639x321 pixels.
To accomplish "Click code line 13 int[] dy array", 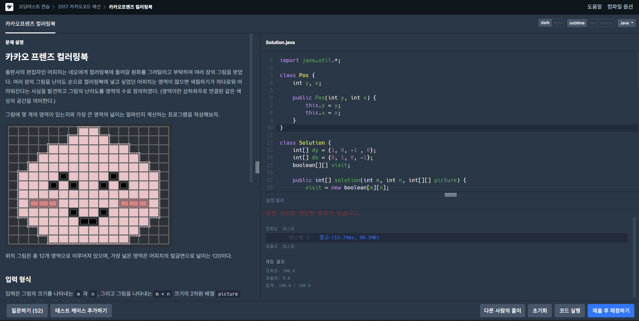I will pos(334,150).
